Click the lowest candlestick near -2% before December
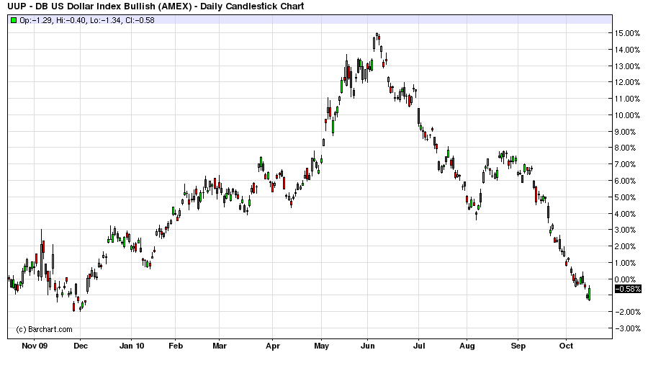The image size is (648, 368). [74, 307]
